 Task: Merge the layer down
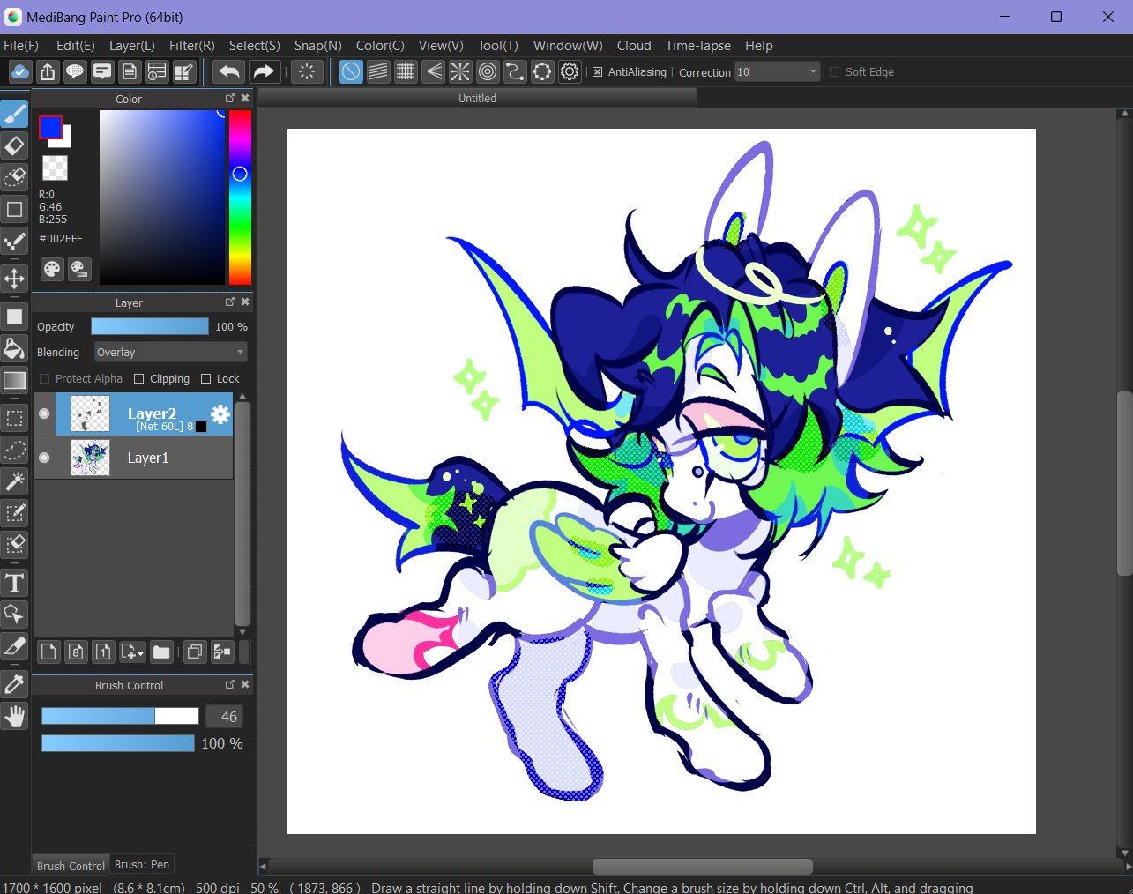pos(222,652)
